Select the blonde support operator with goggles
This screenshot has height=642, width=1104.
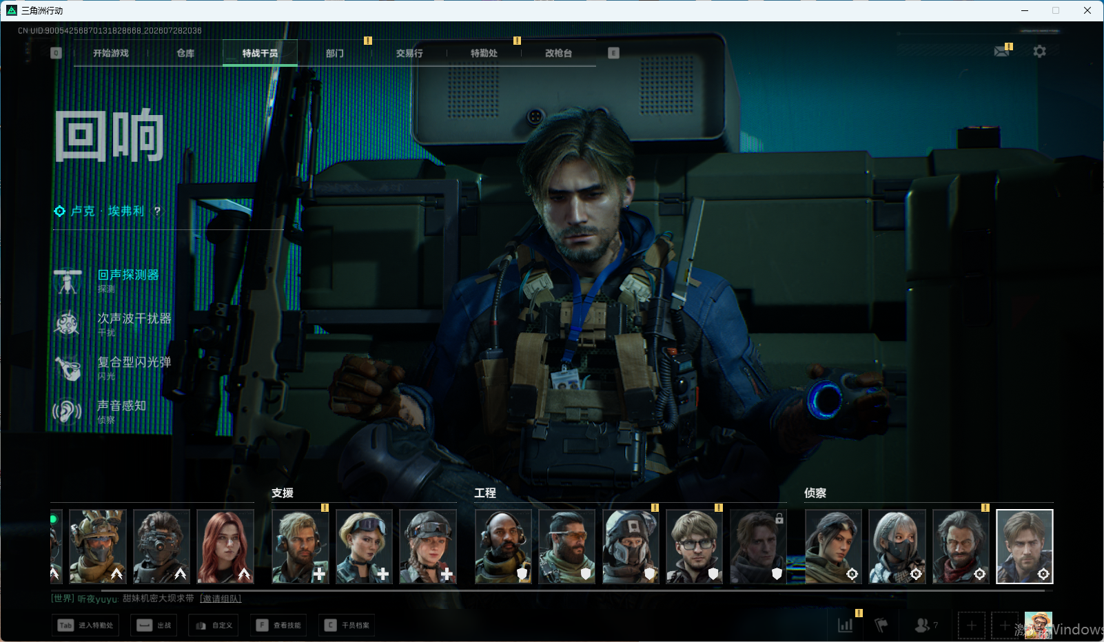coord(364,547)
